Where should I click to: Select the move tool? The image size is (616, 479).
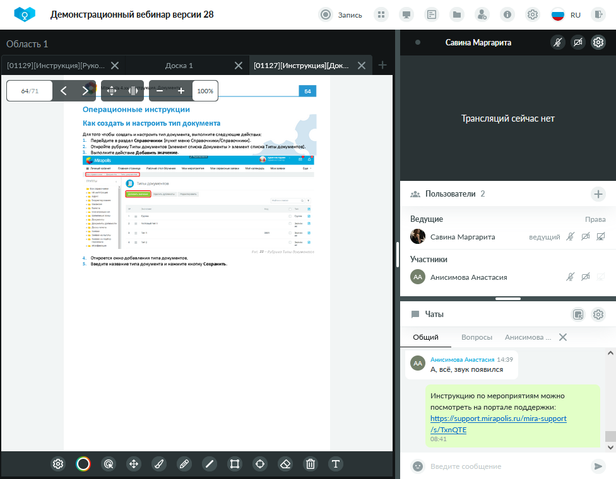[134, 464]
